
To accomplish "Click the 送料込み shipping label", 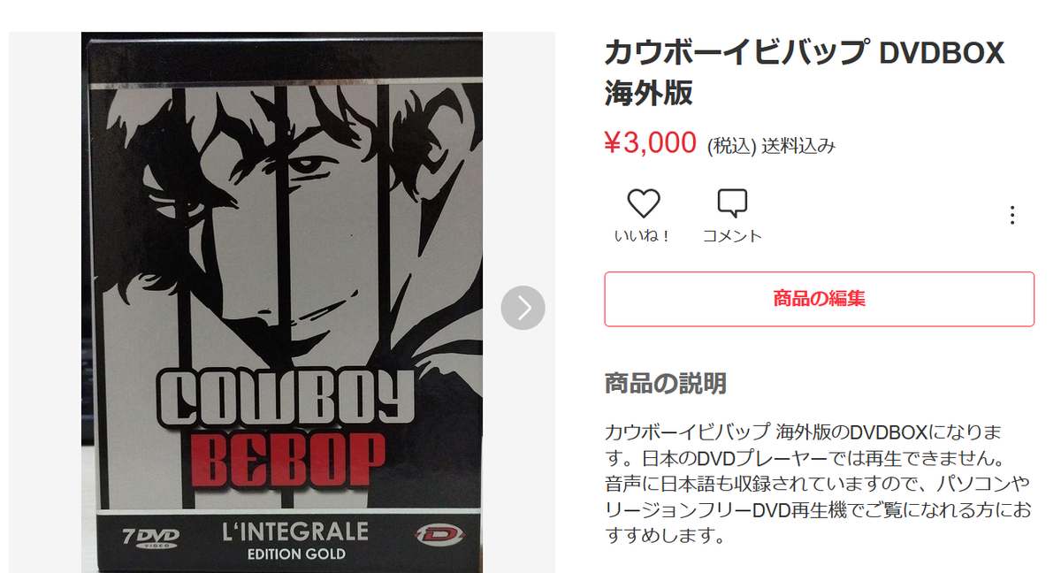I will click(x=798, y=146).
